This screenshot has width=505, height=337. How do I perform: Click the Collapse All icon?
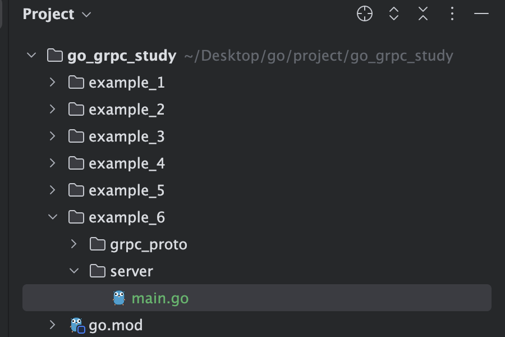[x=423, y=15]
